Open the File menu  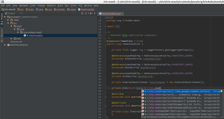click(3, 5)
